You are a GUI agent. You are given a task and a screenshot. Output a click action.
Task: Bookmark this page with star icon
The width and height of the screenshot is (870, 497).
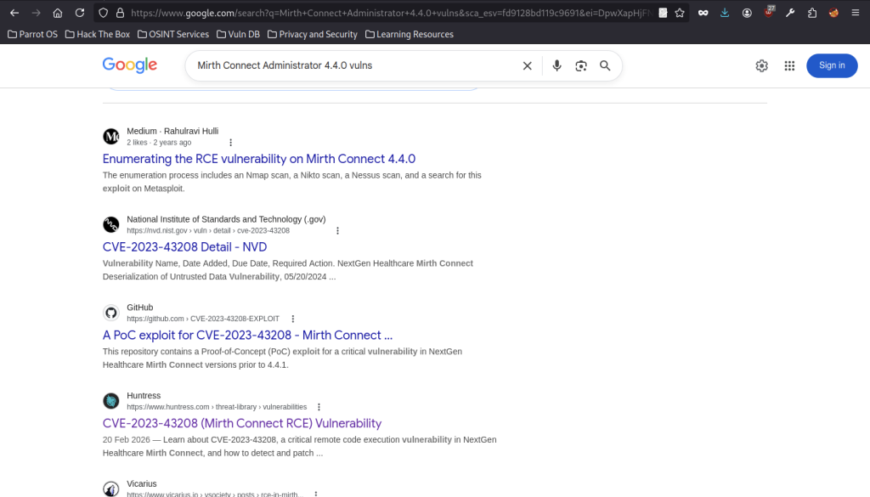click(680, 13)
